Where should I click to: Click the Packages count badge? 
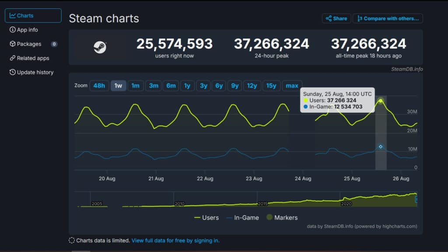click(x=54, y=44)
